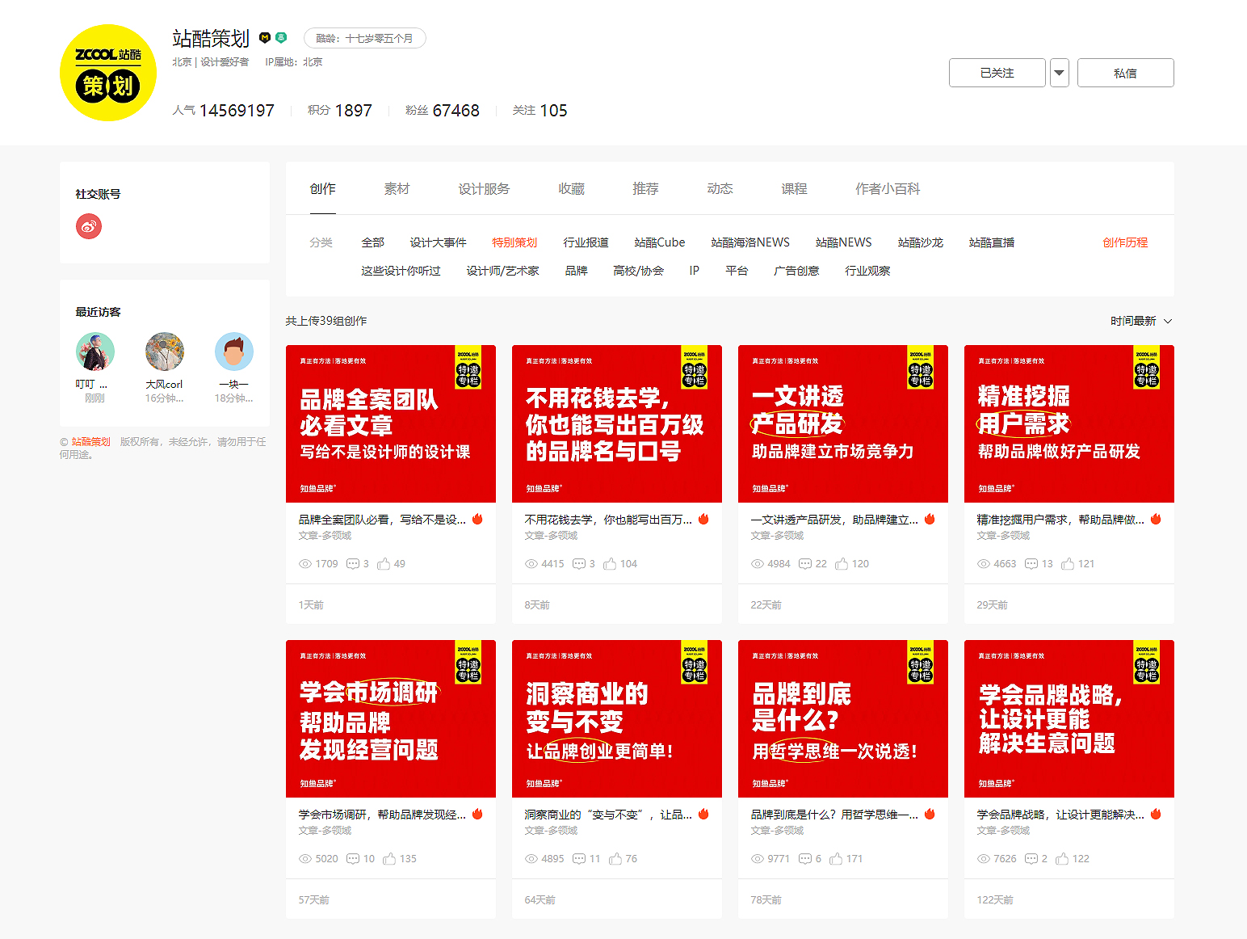Open the 品牌到底是什么 cover thumbnail
1247x939 pixels.
[843, 718]
